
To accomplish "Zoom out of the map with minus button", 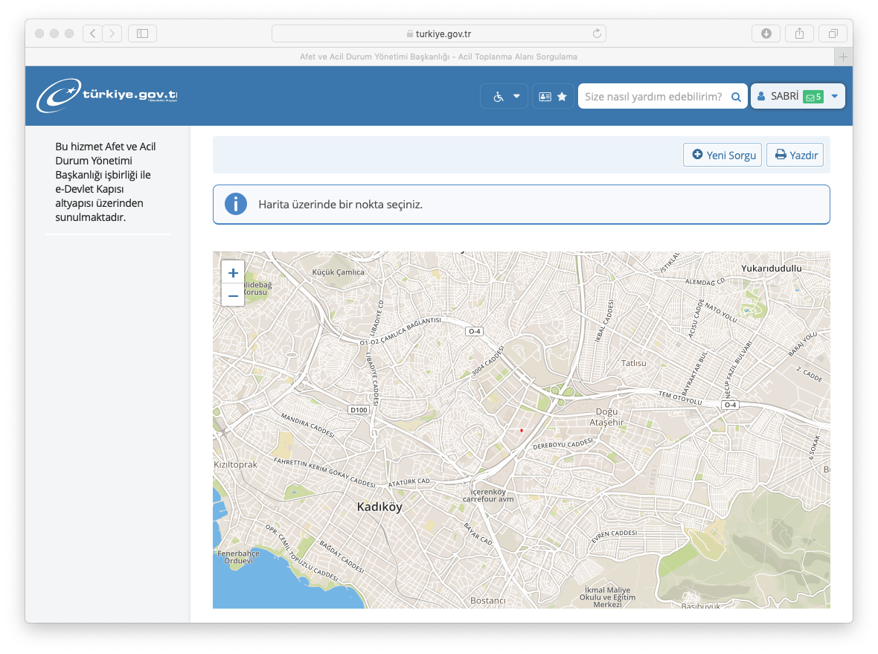I will click(233, 295).
